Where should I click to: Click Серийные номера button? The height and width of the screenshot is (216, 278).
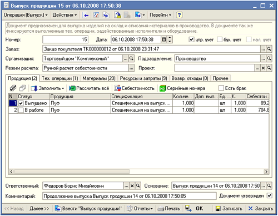[x=182, y=88]
